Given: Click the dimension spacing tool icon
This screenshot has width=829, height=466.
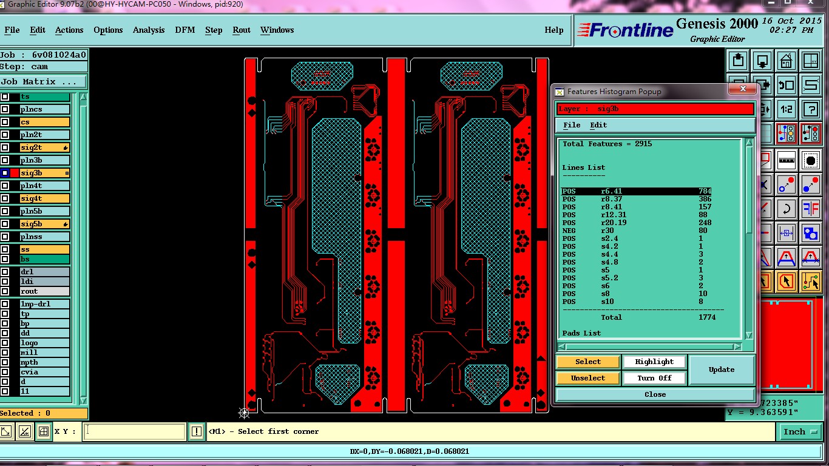Looking at the screenshot, I should coord(787,233).
